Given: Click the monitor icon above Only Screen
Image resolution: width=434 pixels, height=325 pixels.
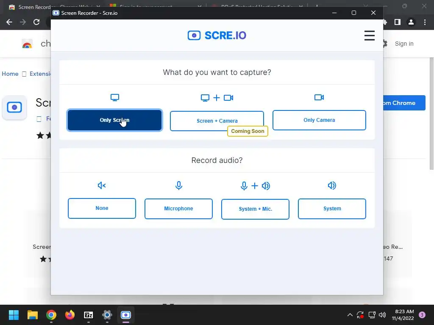Looking at the screenshot, I should 114,98.
